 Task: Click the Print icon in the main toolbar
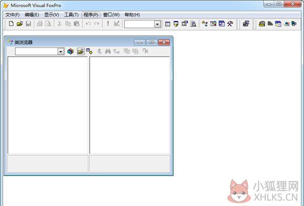(x=40, y=24)
